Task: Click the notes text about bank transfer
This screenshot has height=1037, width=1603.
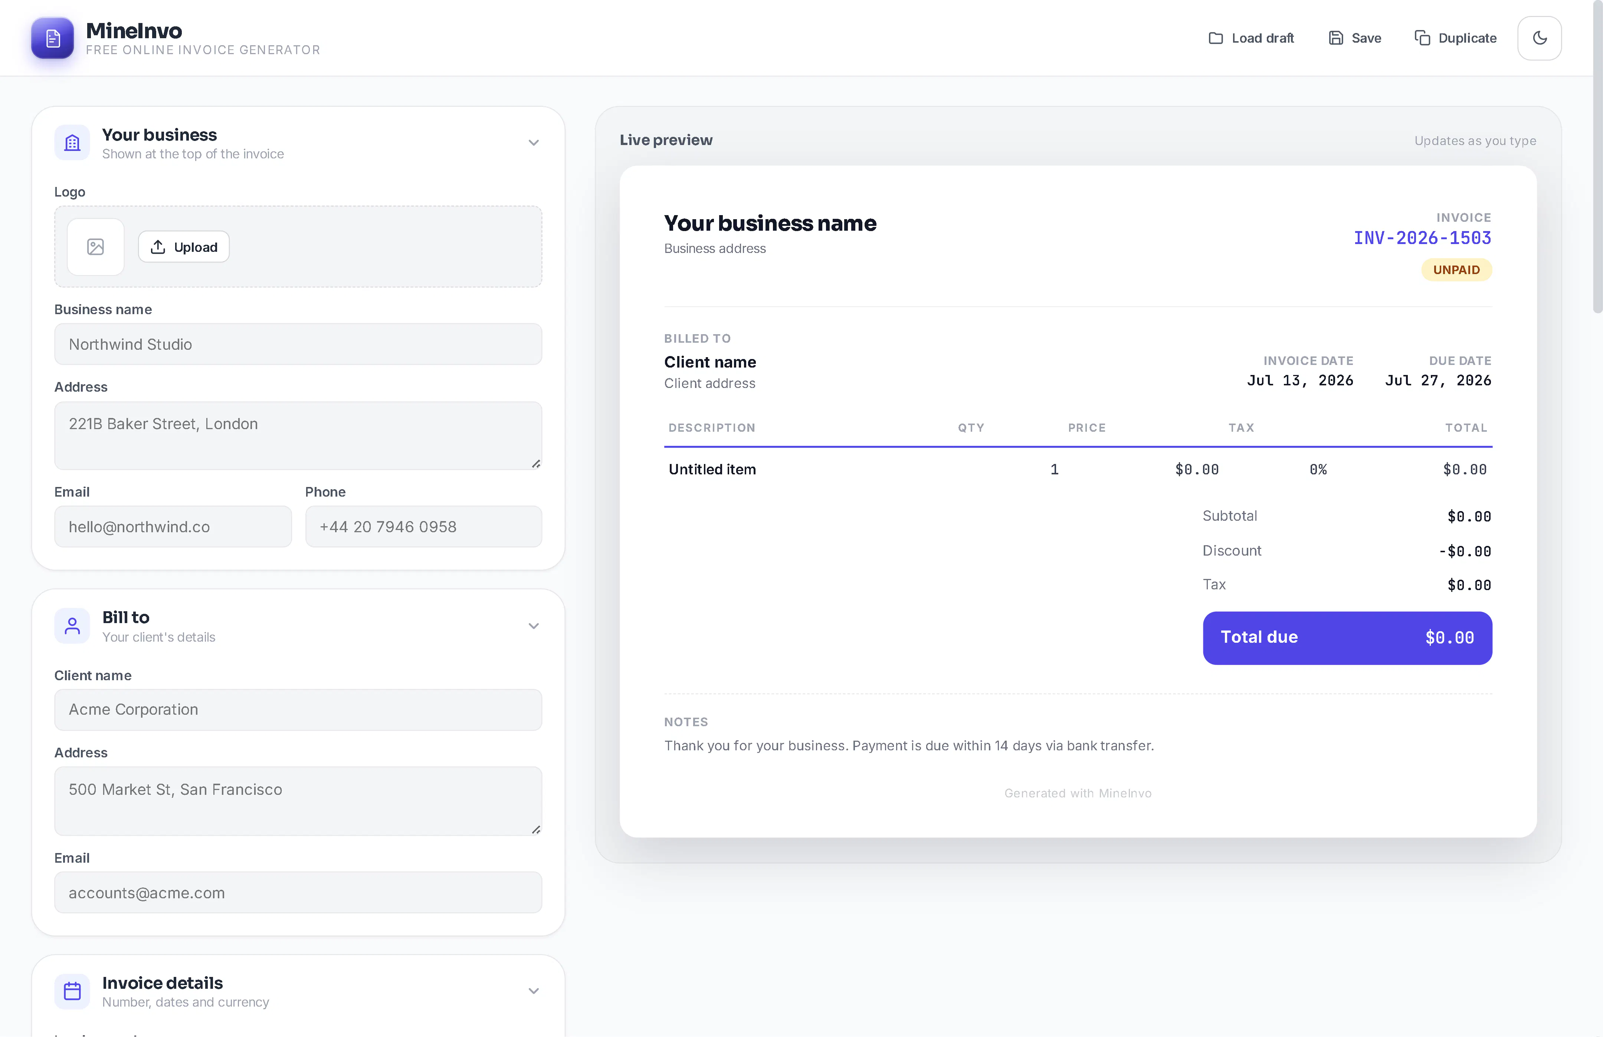Action: [909, 745]
